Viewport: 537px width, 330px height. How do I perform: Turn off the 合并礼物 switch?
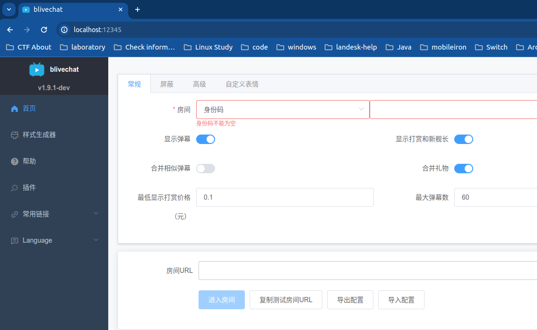(x=464, y=169)
